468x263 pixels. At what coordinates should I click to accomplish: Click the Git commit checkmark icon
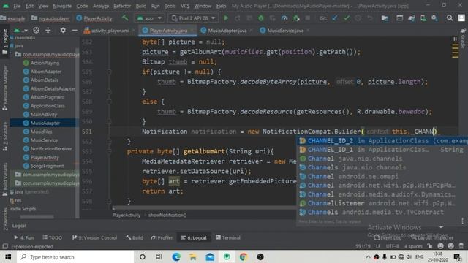(x=346, y=18)
